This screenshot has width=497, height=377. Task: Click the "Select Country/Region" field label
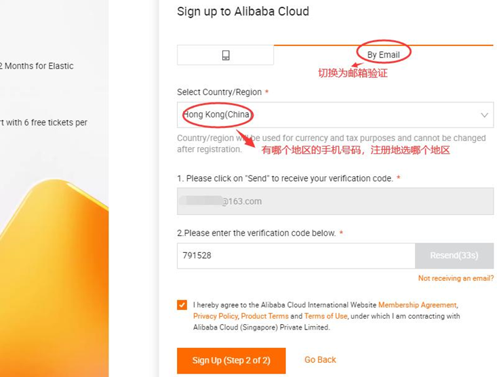pyautogui.click(x=219, y=92)
